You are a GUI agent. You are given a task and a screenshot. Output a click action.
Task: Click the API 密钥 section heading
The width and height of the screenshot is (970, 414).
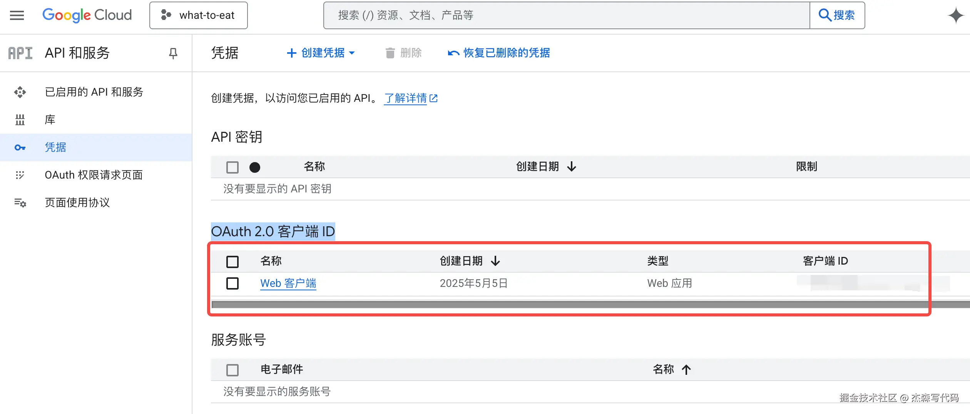pos(237,137)
